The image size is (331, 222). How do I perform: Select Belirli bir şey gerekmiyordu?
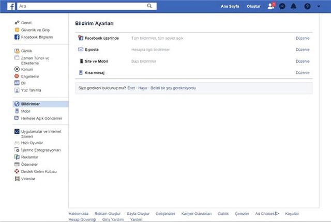[x=173, y=88]
